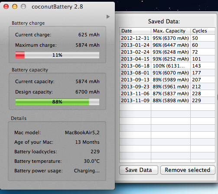Click the MacBookAir5,2 model value
Viewport: 218px width, 194px height.
coord(82,133)
